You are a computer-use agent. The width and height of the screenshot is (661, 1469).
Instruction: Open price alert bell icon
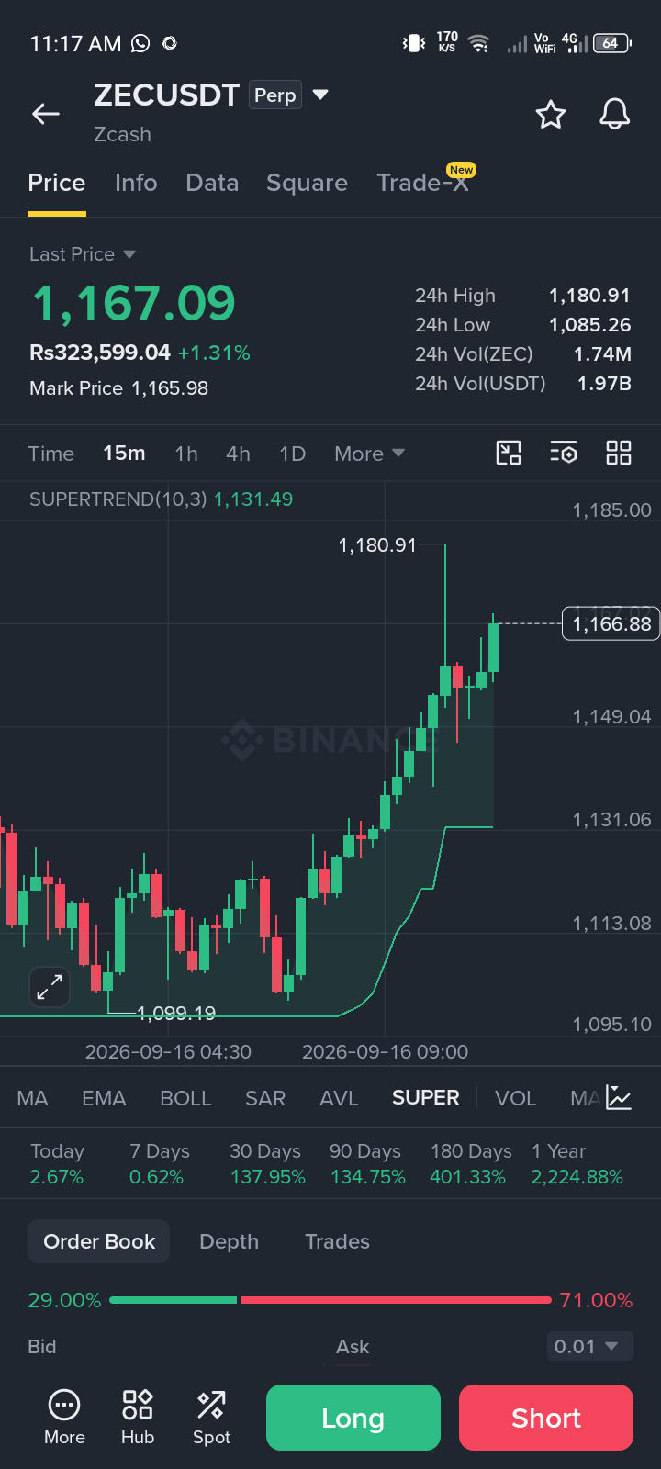[614, 115]
